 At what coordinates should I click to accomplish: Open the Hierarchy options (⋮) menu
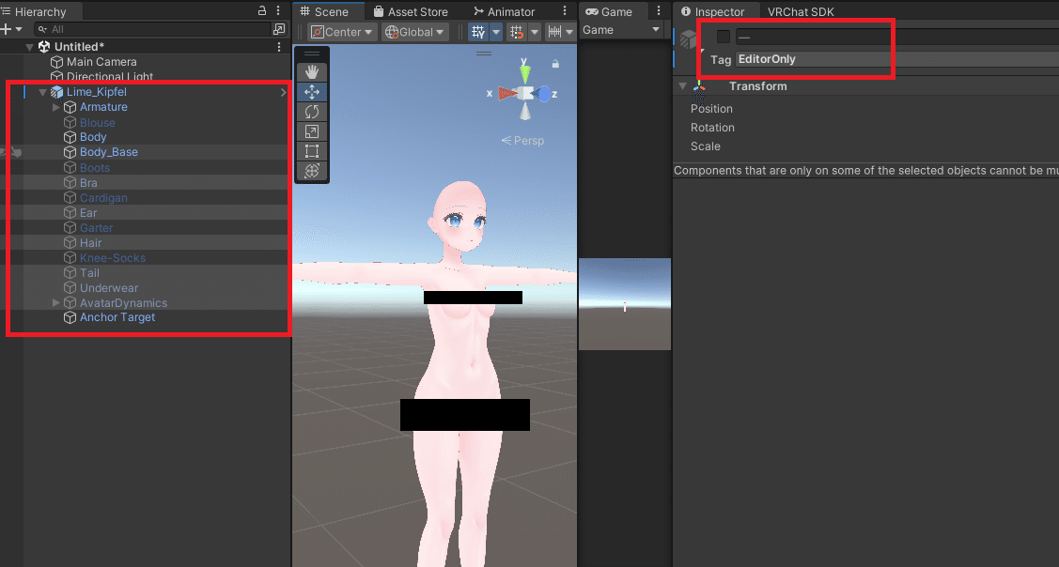point(278,10)
